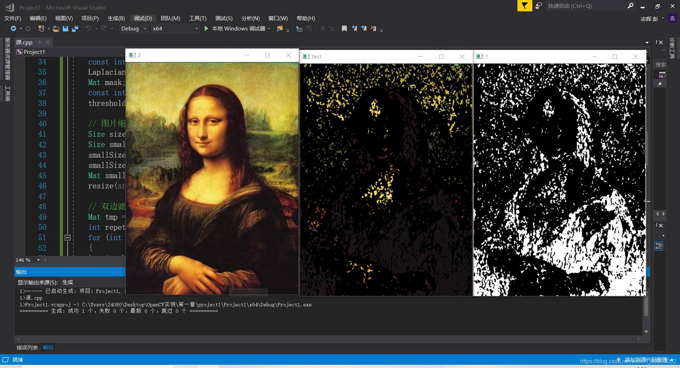The width and height of the screenshot is (680, 368).
Task: Click the Redo toolbar icon
Action: pyautogui.click(x=104, y=29)
